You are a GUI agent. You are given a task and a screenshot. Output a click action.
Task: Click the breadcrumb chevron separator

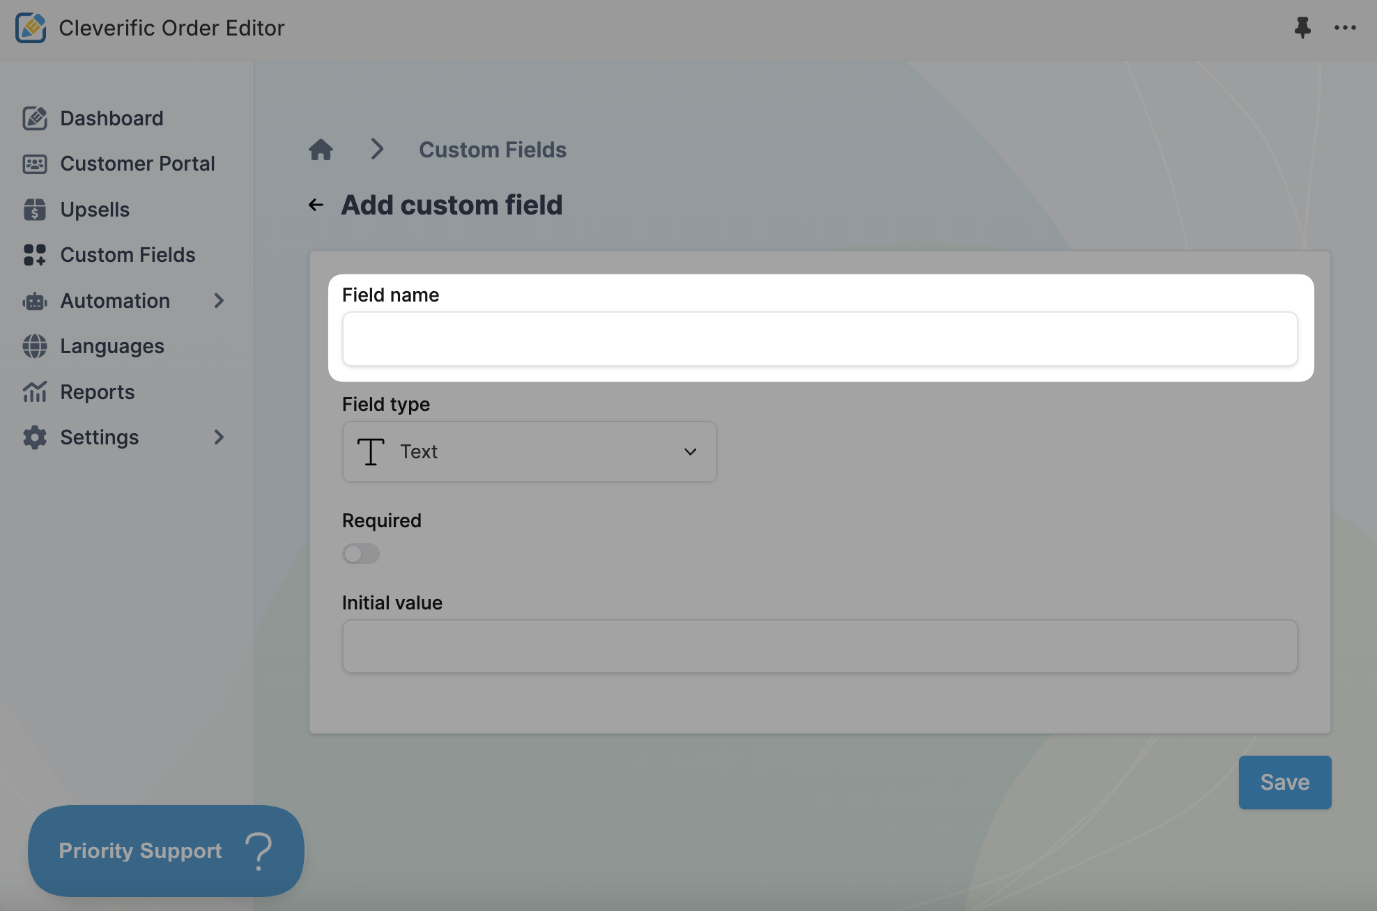click(377, 149)
